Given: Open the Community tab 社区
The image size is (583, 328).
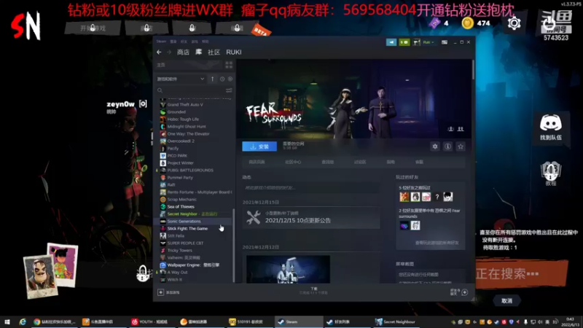Looking at the screenshot, I should pos(214,52).
